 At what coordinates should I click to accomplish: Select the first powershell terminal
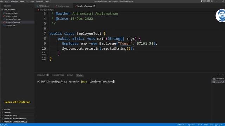coord(218,79)
